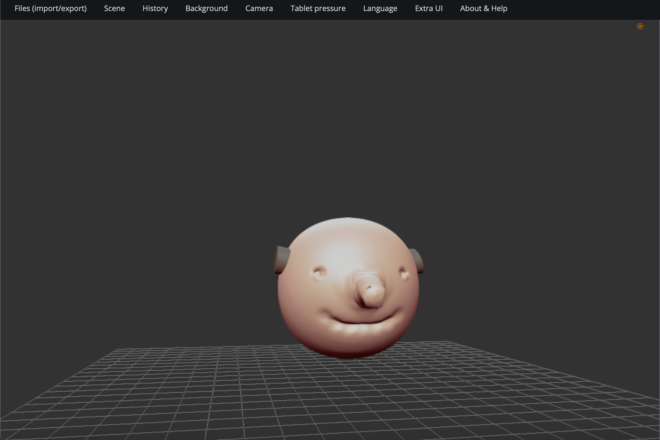
Task: Open the About & Help menu
Action: pos(483,9)
